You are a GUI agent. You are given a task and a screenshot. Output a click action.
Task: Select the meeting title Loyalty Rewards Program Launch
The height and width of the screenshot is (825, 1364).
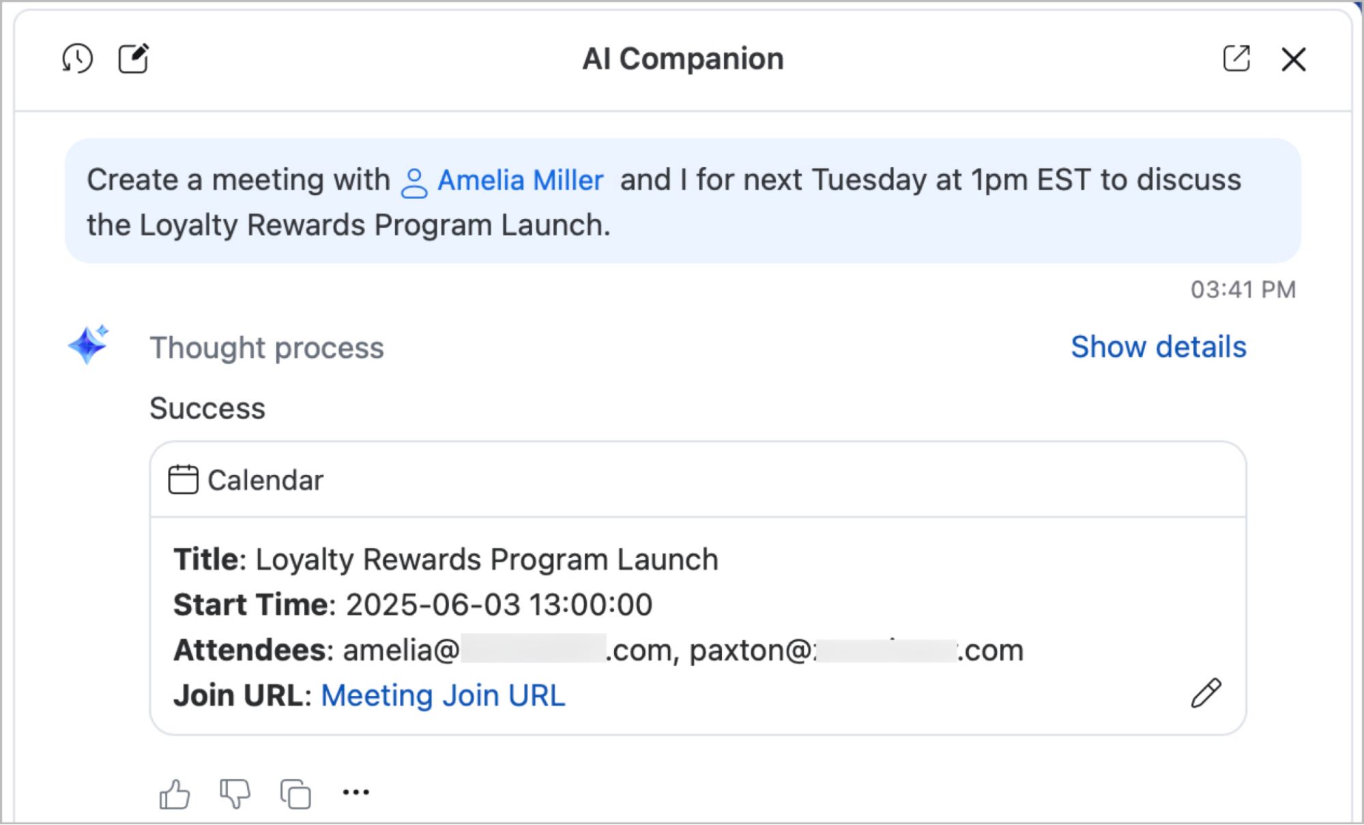point(486,559)
